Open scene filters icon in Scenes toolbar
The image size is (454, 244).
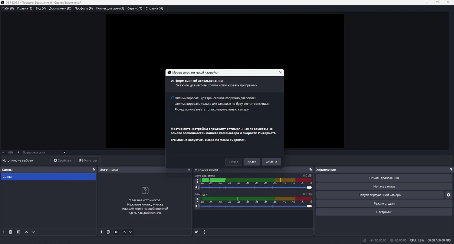(18, 232)
